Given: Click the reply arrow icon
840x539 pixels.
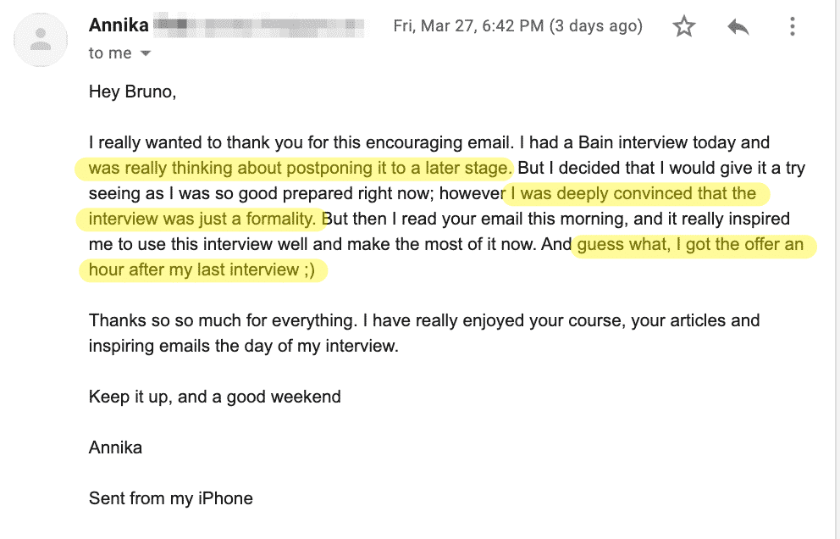Looking at the screenshot, I should point(738,26).
